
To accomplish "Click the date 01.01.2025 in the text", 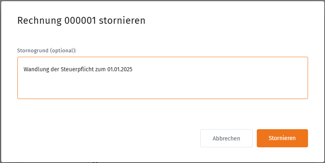I will [120, 69].
